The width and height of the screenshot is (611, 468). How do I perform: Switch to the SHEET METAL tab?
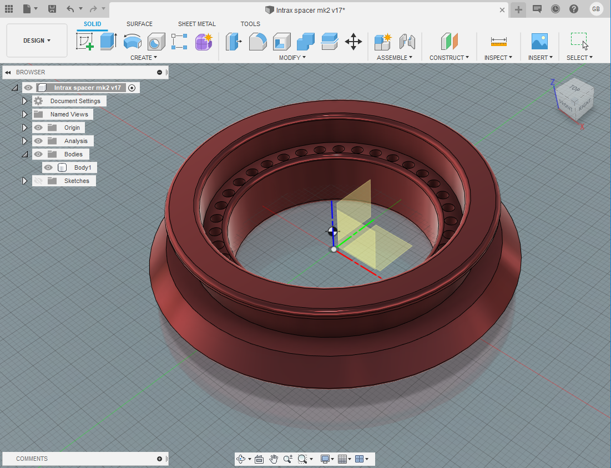click(197, 24)
